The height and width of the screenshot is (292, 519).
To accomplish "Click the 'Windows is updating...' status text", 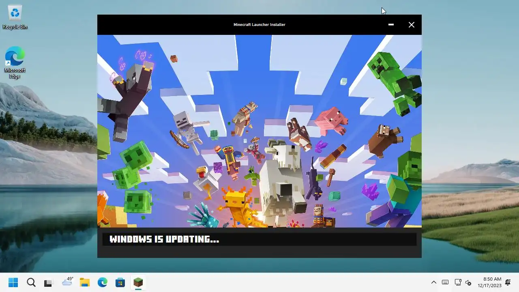I will (164, 239).
